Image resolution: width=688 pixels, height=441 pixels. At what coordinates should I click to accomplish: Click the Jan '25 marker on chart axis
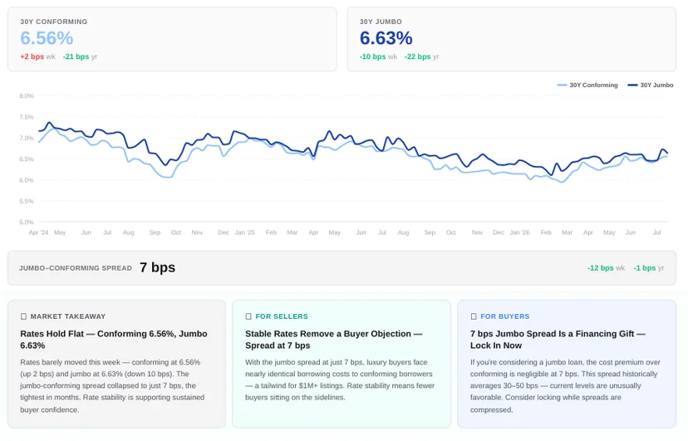[x=244, y=233]
